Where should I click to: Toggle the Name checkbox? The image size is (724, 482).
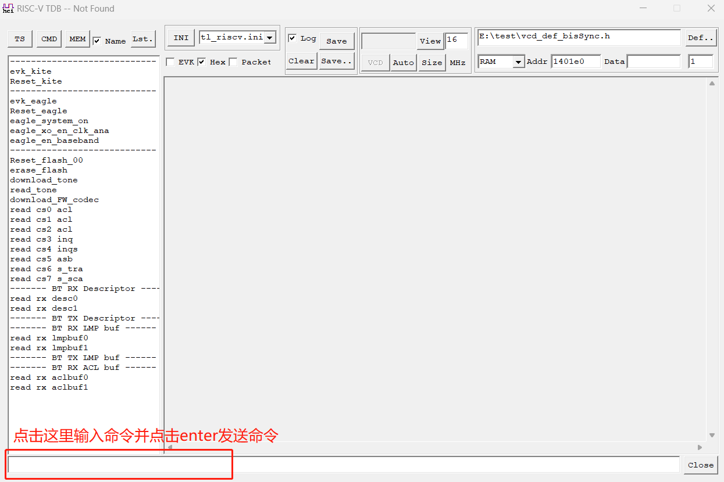[x=97, y=41]
